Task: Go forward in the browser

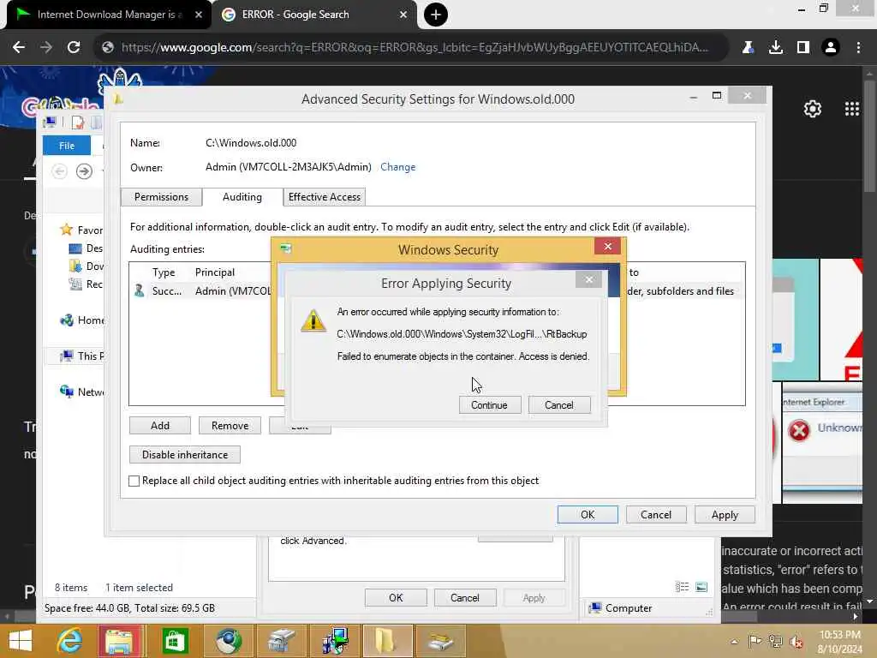Action: pos(46,48)
